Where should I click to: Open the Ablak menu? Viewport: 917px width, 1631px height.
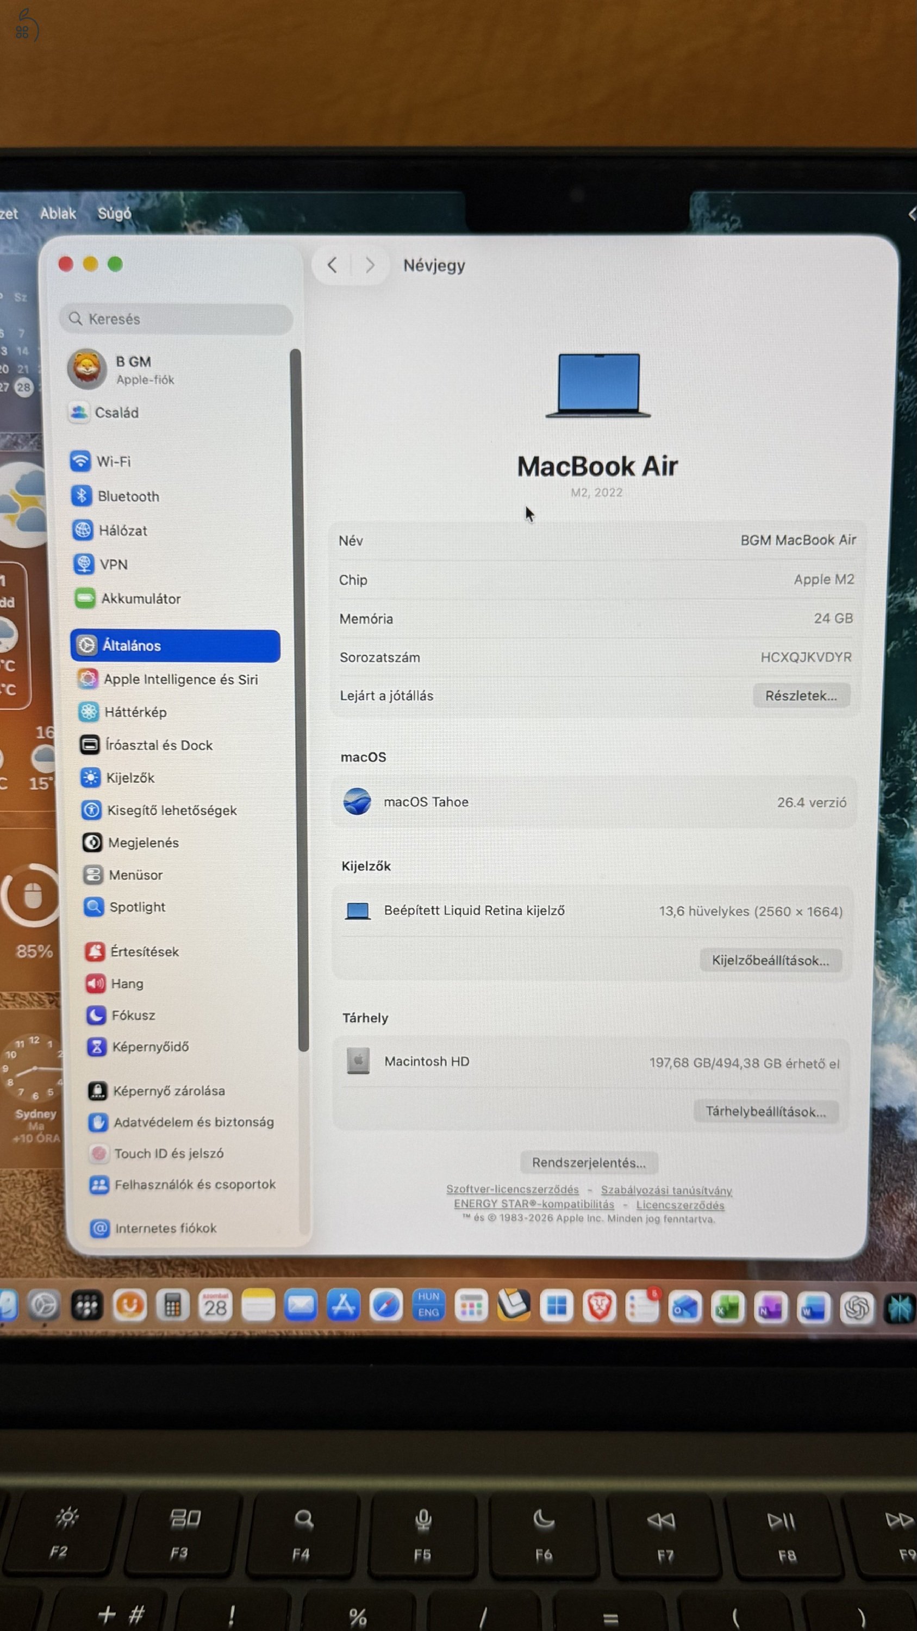click(x=58, y=214)
